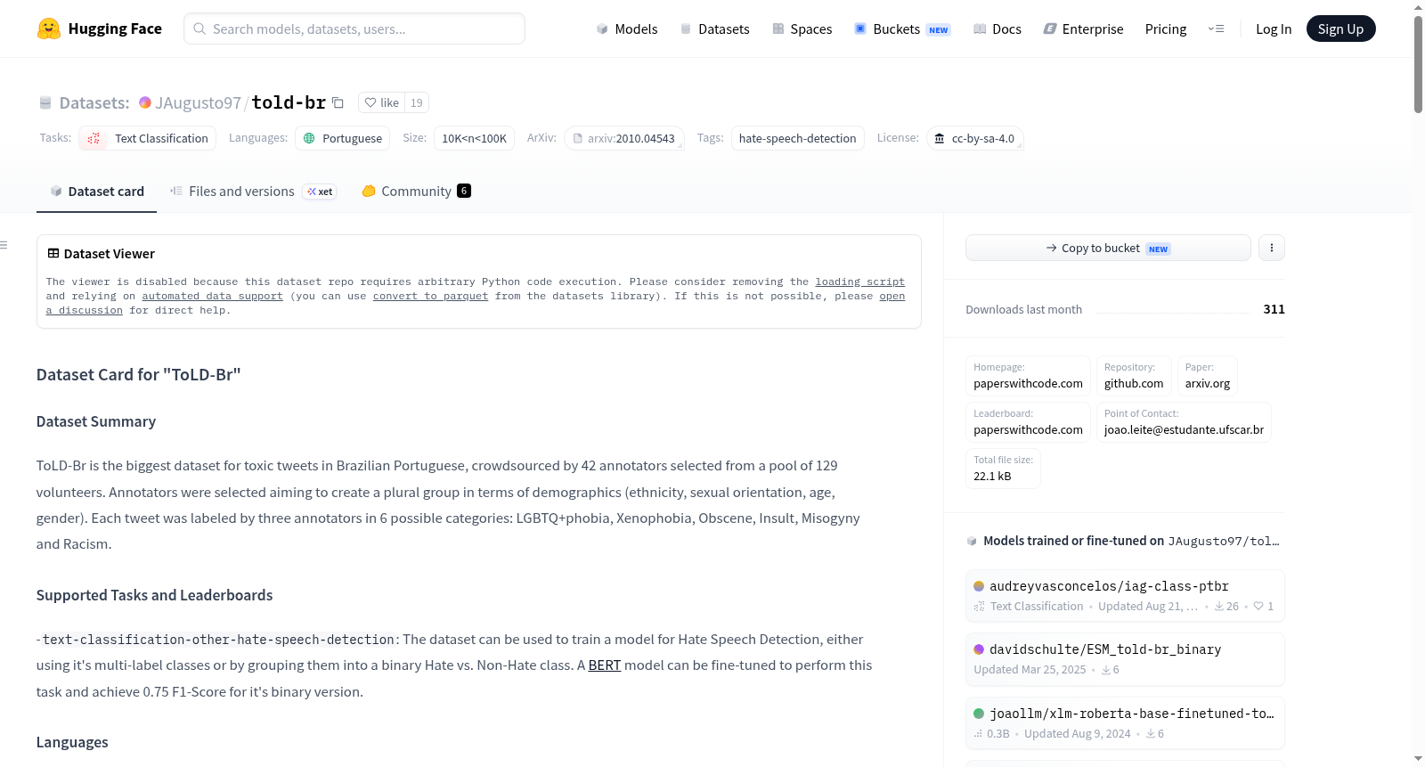Open Datasets in top navigation
Screen dimensions: 1425x767
714,29
